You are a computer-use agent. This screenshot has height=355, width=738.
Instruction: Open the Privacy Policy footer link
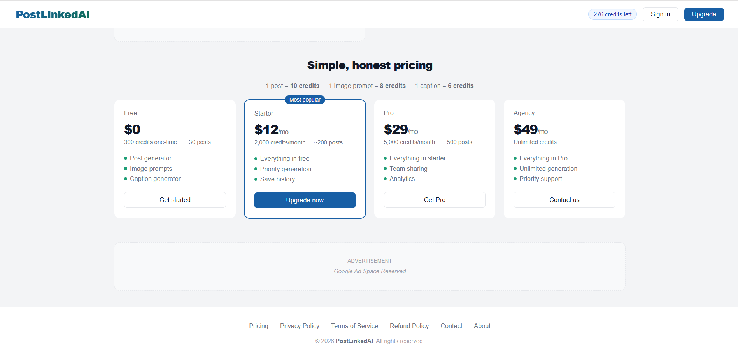pyautogui.click(x=300, y=326)
